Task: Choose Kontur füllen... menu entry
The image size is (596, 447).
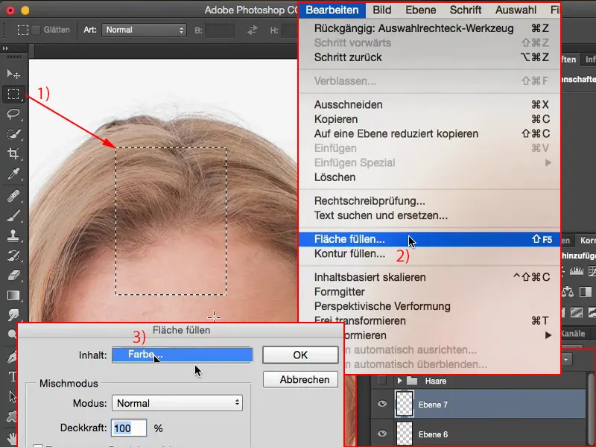Action: [x=430, y=253]
